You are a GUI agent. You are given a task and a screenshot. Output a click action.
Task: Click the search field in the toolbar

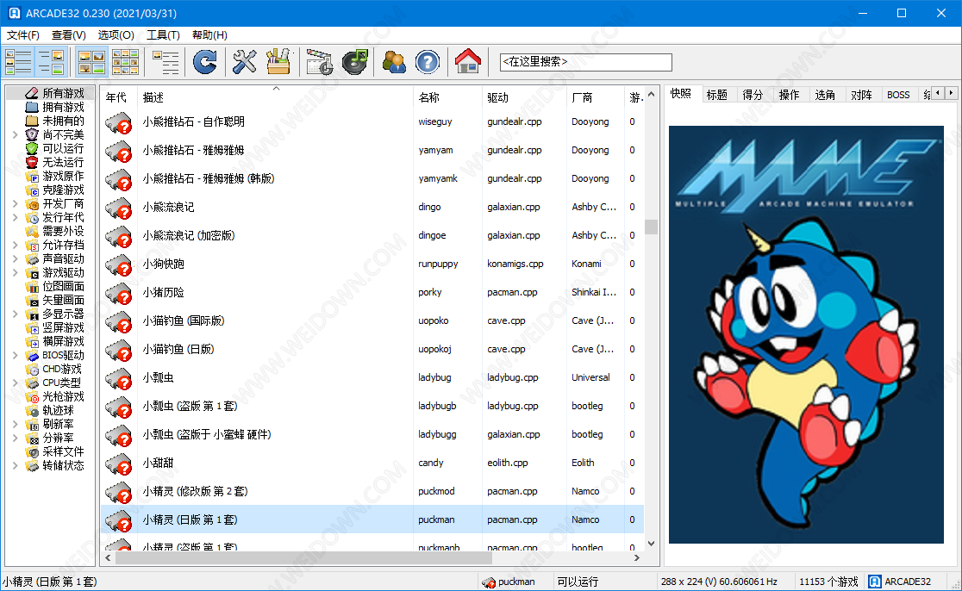586,62
